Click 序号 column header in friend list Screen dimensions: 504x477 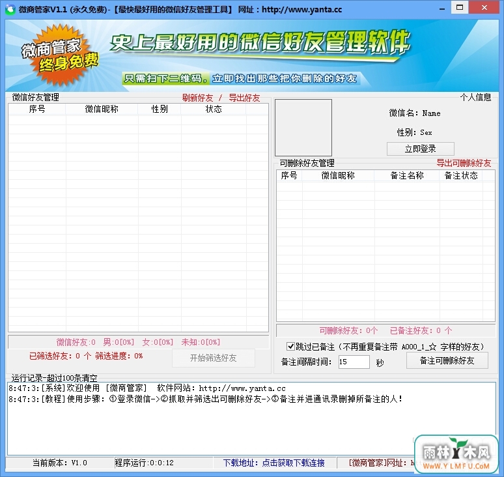coord(37,109)
